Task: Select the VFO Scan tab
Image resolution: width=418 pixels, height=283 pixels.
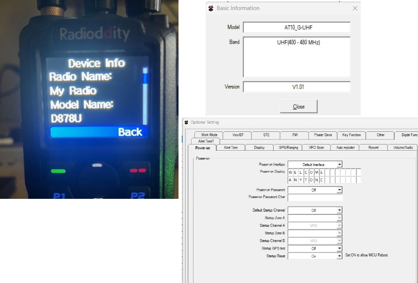Action: click(x=316, y=147)
